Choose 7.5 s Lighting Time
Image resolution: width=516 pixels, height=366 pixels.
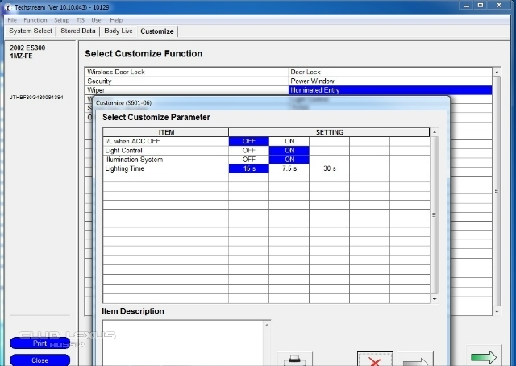(289, 168)
